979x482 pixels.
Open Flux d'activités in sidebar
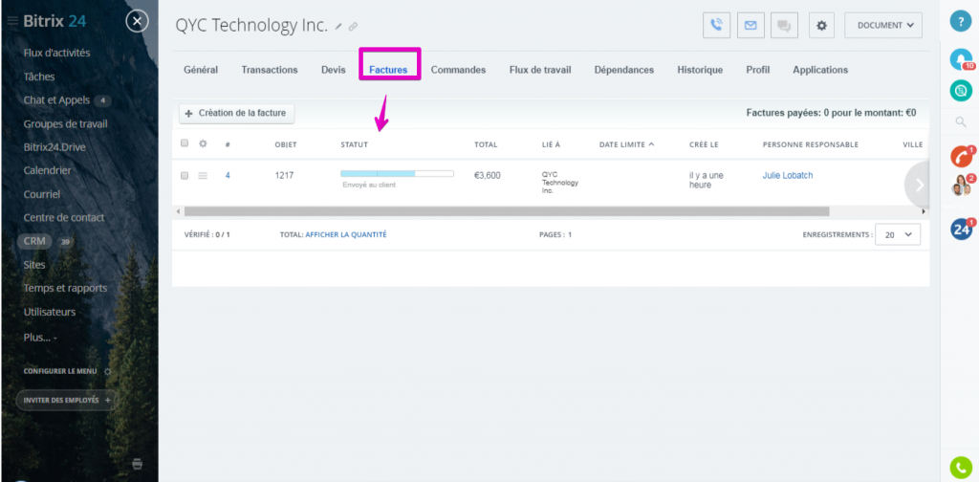56,53
